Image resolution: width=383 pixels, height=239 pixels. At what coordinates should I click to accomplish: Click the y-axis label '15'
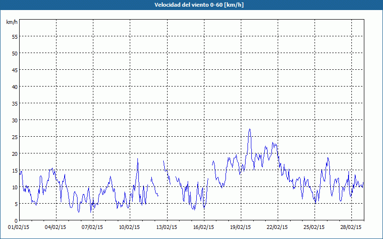click(15, 170)
